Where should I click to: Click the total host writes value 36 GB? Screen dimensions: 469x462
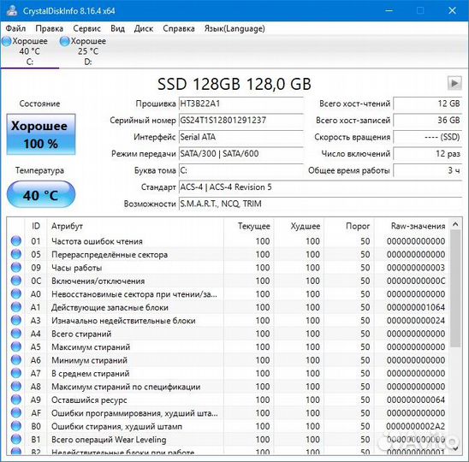coord(428,121)
